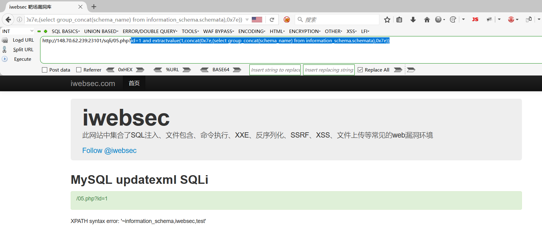
Task: Bookmark this page with the star icon
Action: [x=387, y=20]
